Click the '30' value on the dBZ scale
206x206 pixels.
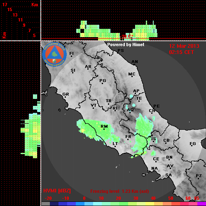point(136,198)
